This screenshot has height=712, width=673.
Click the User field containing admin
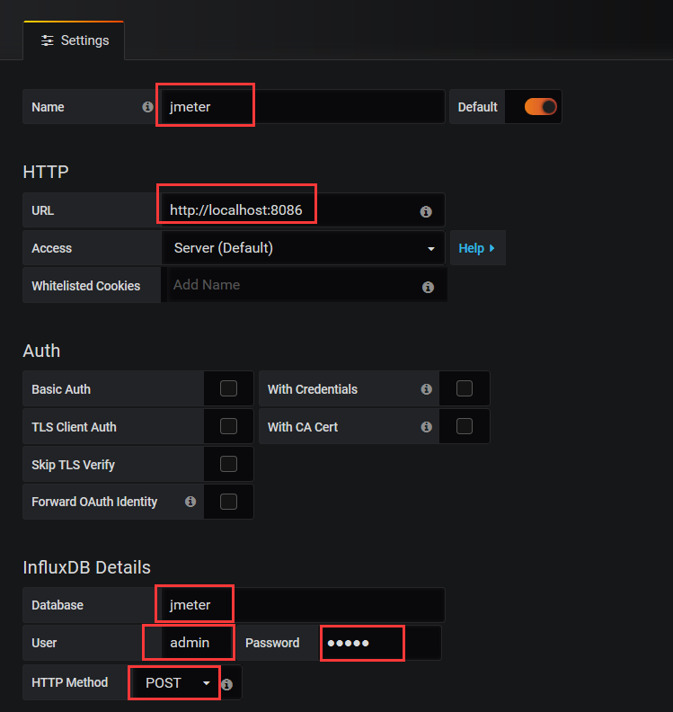point(198,643)
